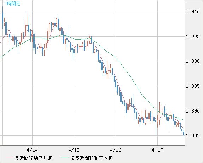Viewport: 203px width, 163px height.
Task: Click the 1時間足 chart title label
Action: (x=12, y=4)
